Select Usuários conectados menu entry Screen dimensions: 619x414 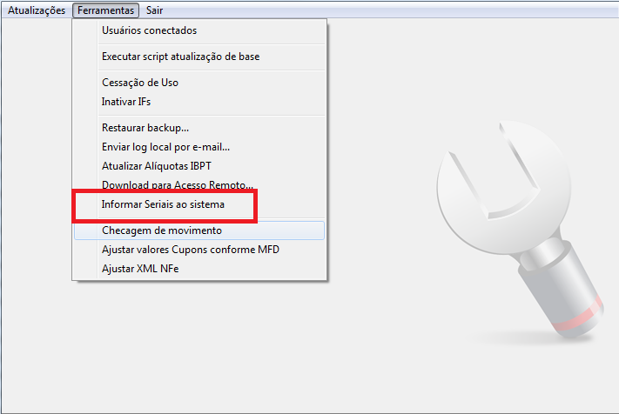tap(149, 30)
